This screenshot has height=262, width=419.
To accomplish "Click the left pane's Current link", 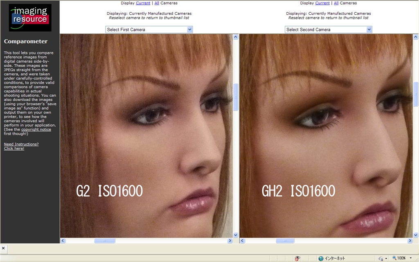I will [x=143, y=3].
